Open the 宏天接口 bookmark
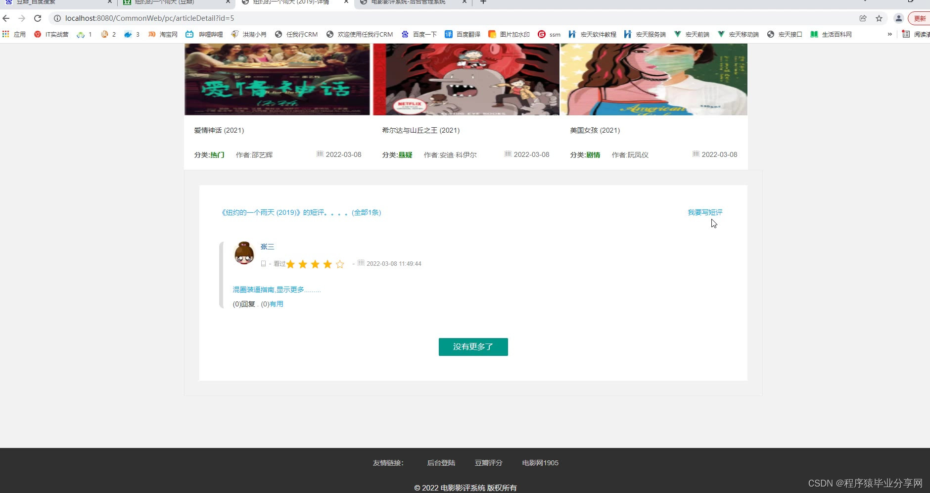 [x=785, y=34]
